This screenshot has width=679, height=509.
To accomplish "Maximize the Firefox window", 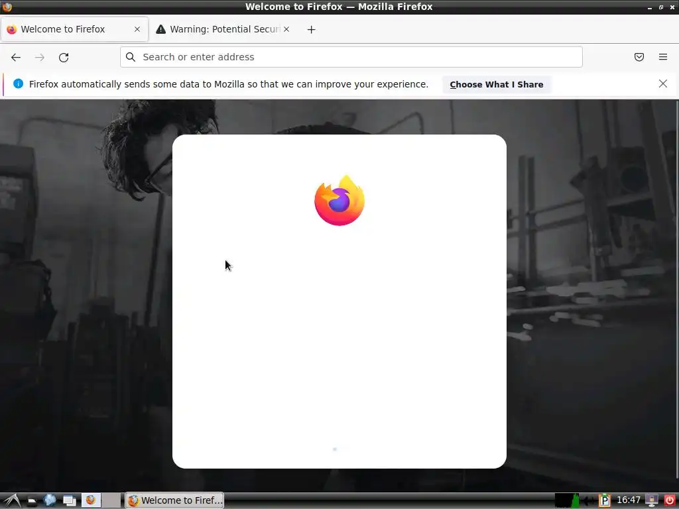I will (x=661, y=7).
